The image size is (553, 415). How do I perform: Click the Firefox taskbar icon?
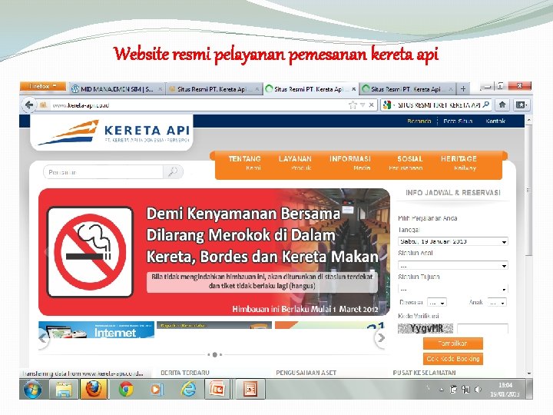(94, 389)
